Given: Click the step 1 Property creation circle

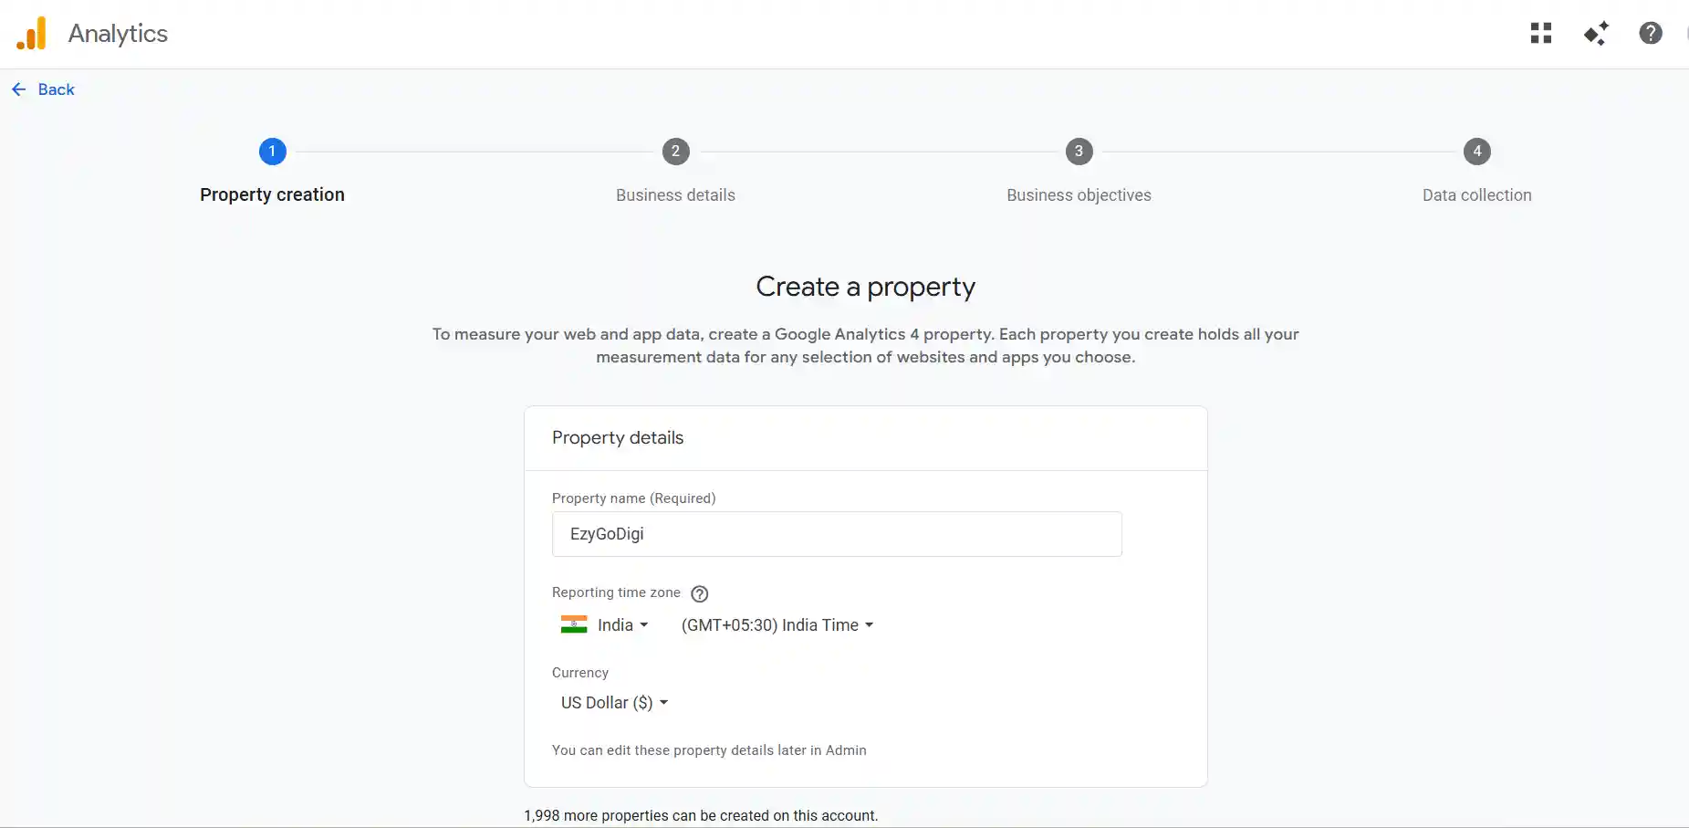Looking at the screenshot, I should click(x=272, y=152).
